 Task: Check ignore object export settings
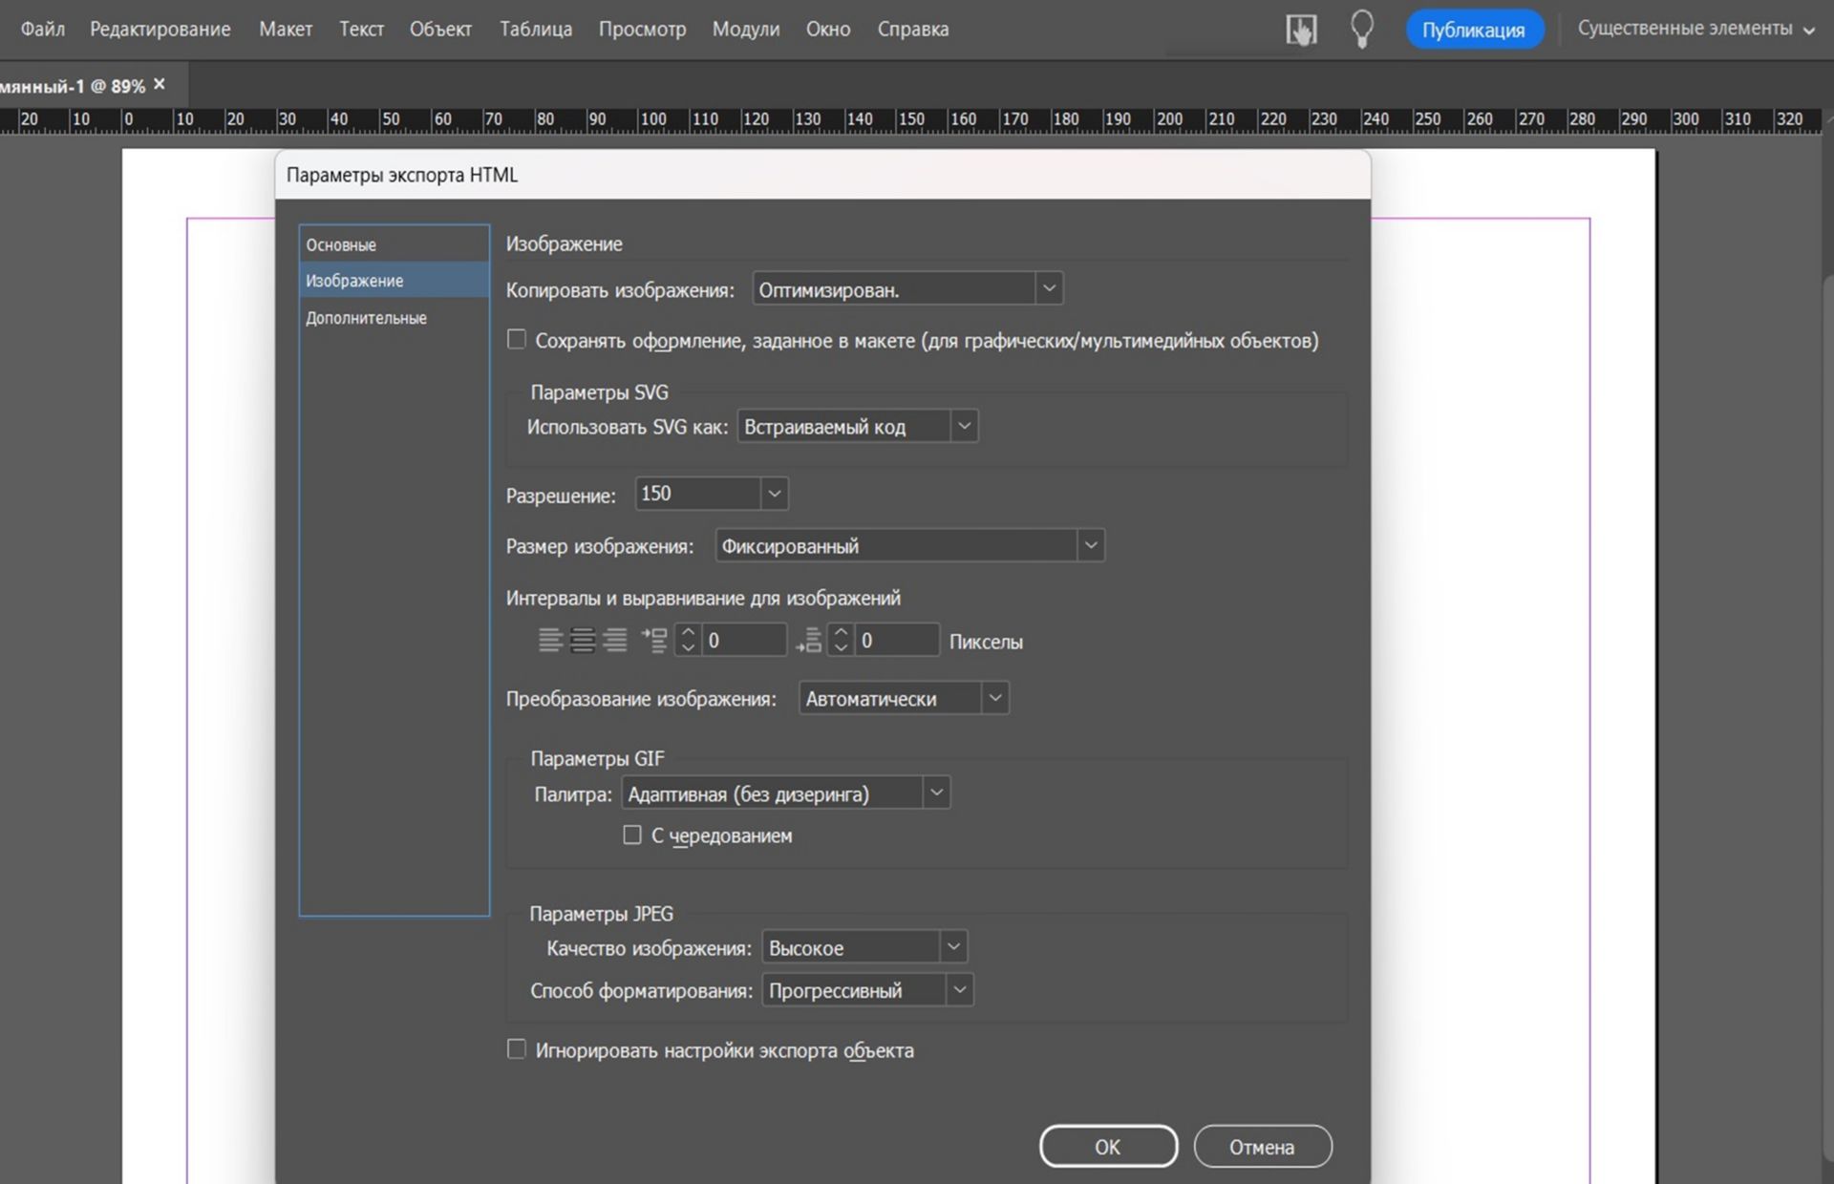517,1049
